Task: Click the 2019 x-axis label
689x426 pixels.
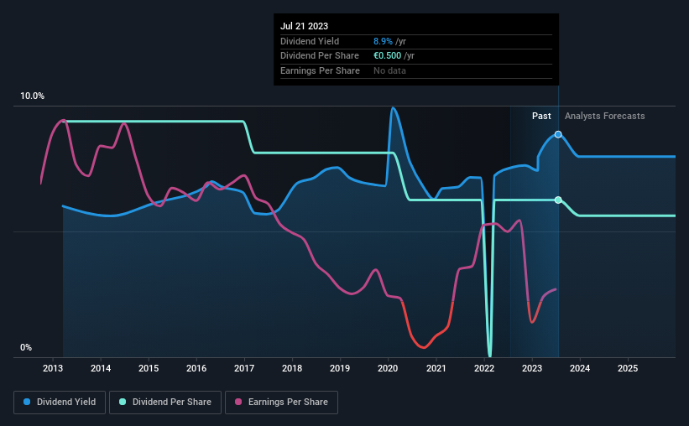Action: click(x=340, y=368)
